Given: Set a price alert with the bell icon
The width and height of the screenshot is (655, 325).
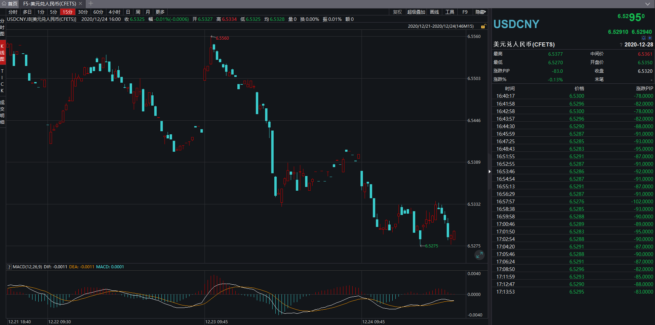Looking at the screenshot, I should coord(644,38).
